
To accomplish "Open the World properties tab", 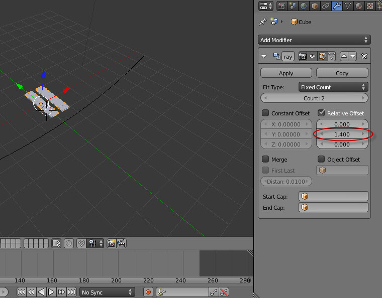I will 303,6.
